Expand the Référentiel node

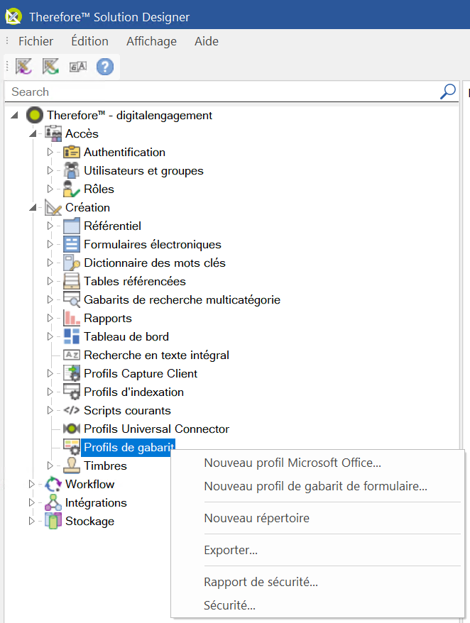pyautogui.click(x=50, y=226)
